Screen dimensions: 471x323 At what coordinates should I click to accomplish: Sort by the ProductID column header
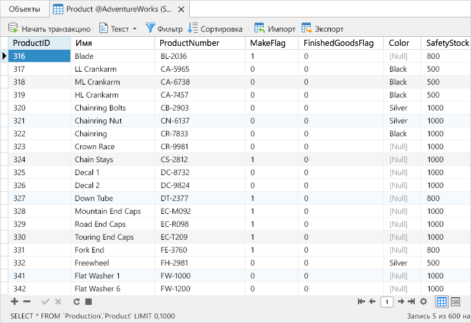[x=39, y=43]
